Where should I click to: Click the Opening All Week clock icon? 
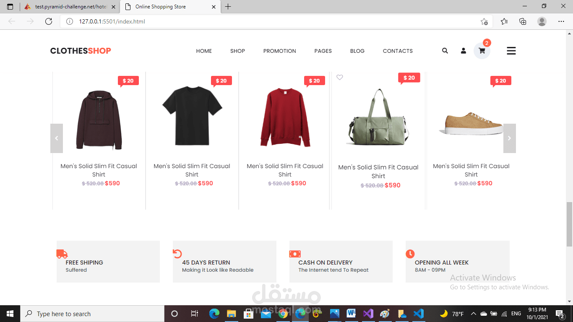[x=410, y=254]
